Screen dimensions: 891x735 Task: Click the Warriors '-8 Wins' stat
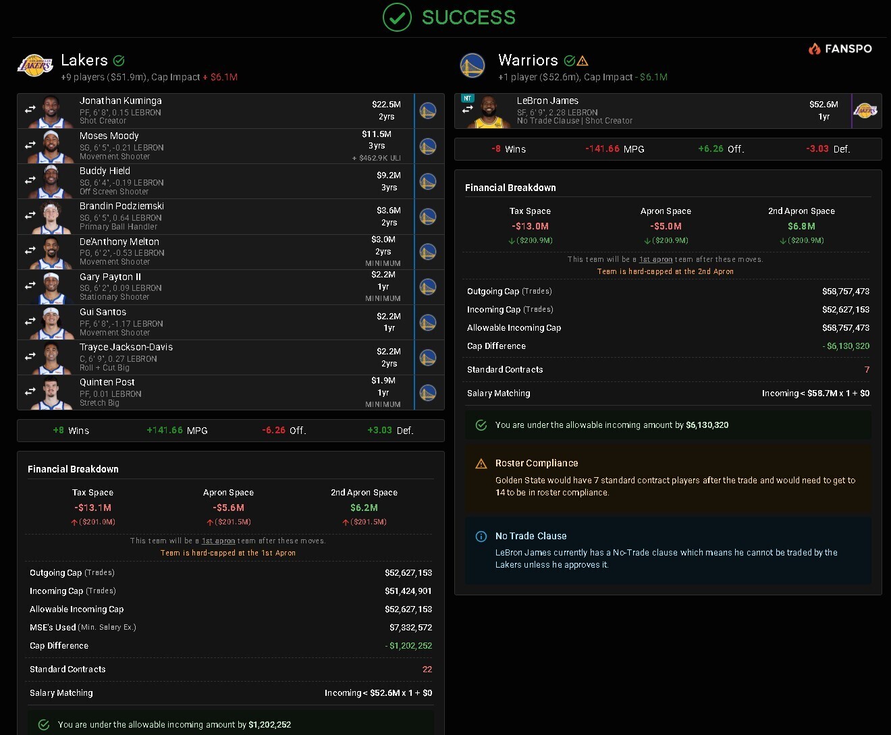tap(508, 149)
